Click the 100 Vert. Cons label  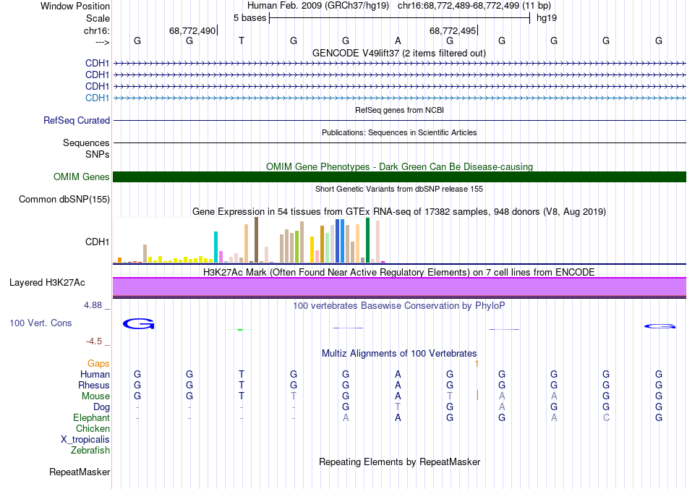pos(41,323)
